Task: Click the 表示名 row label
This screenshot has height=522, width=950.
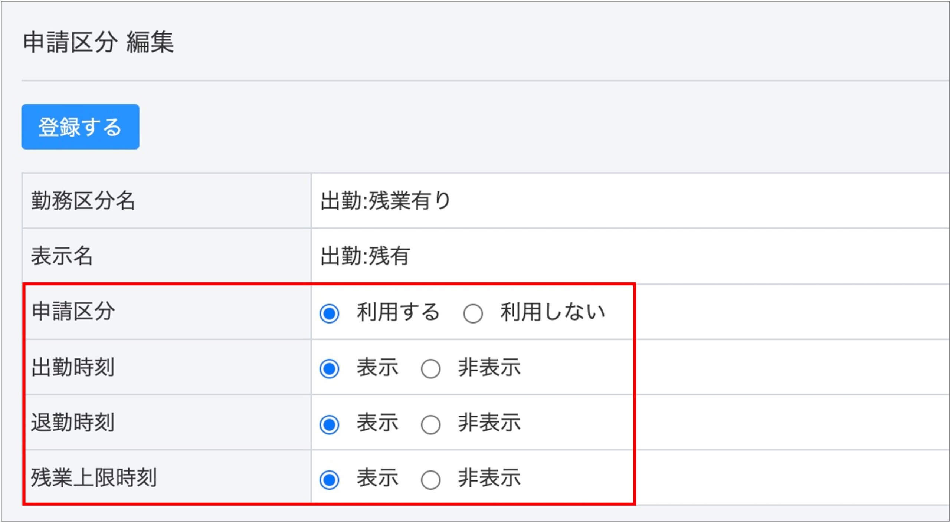Action: click(62, 256)
